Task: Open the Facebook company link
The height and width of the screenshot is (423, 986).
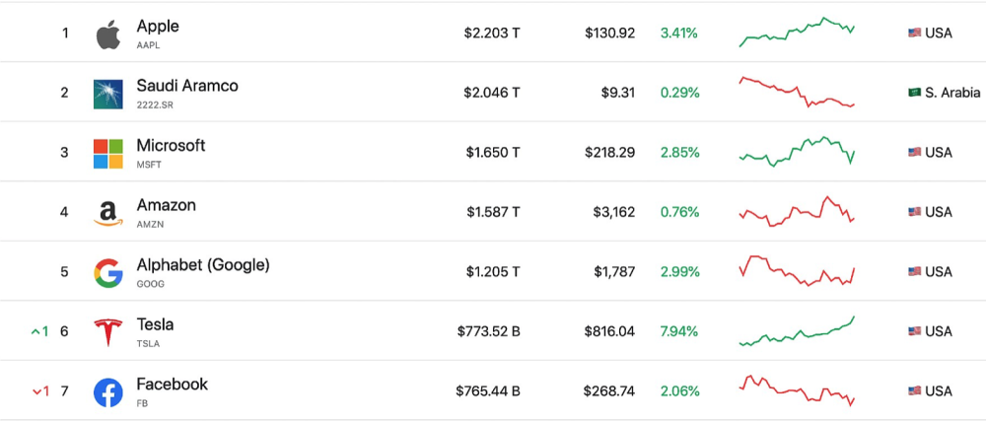Action: pyautogui.click(x=173, y=384)
